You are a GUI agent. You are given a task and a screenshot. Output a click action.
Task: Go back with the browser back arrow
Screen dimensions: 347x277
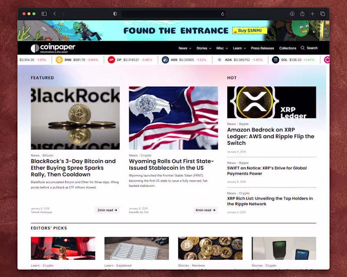click(55, 14)
